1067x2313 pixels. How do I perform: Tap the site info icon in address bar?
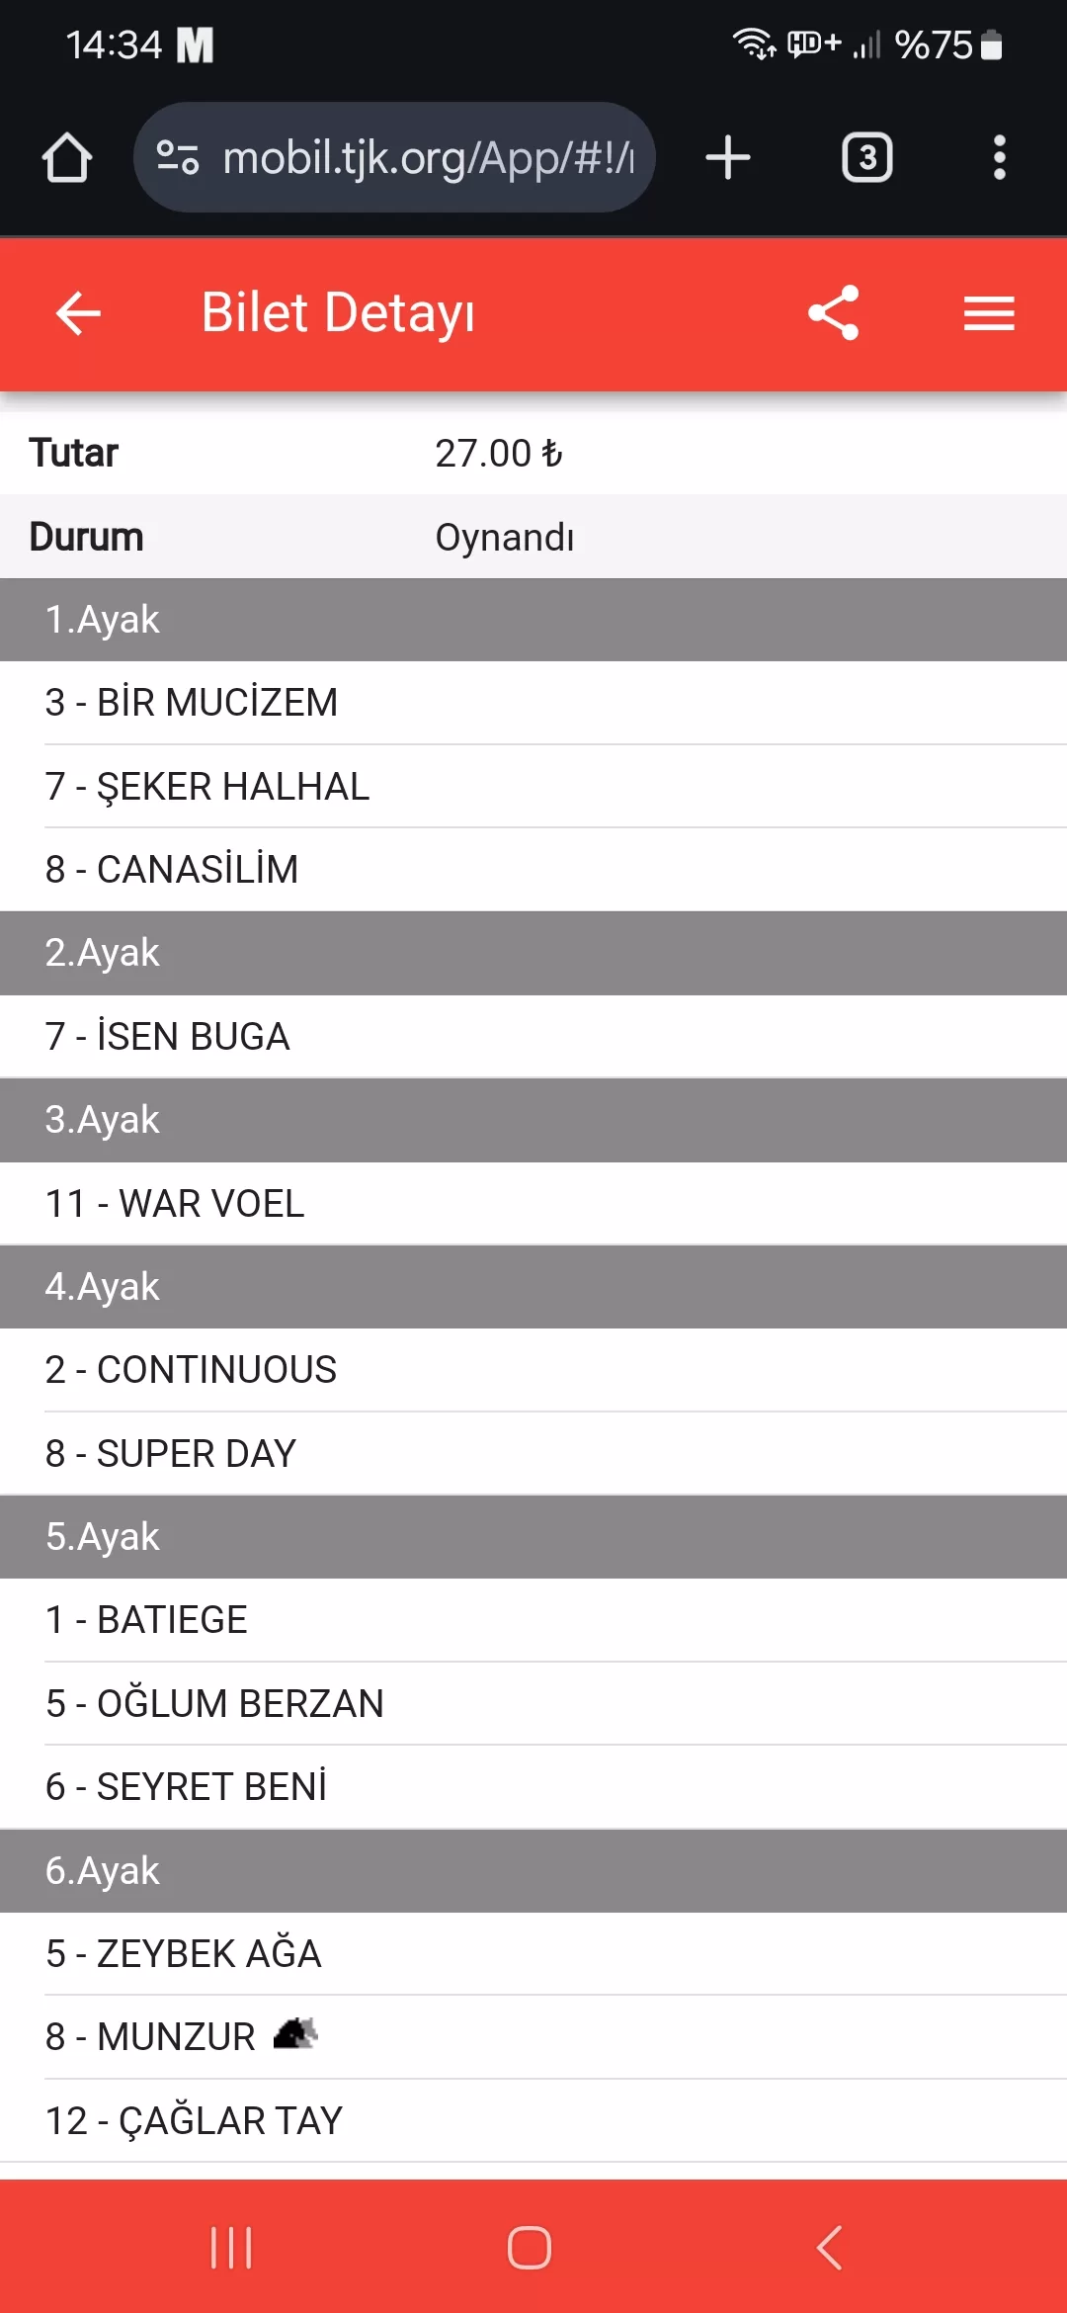point(178,158)
